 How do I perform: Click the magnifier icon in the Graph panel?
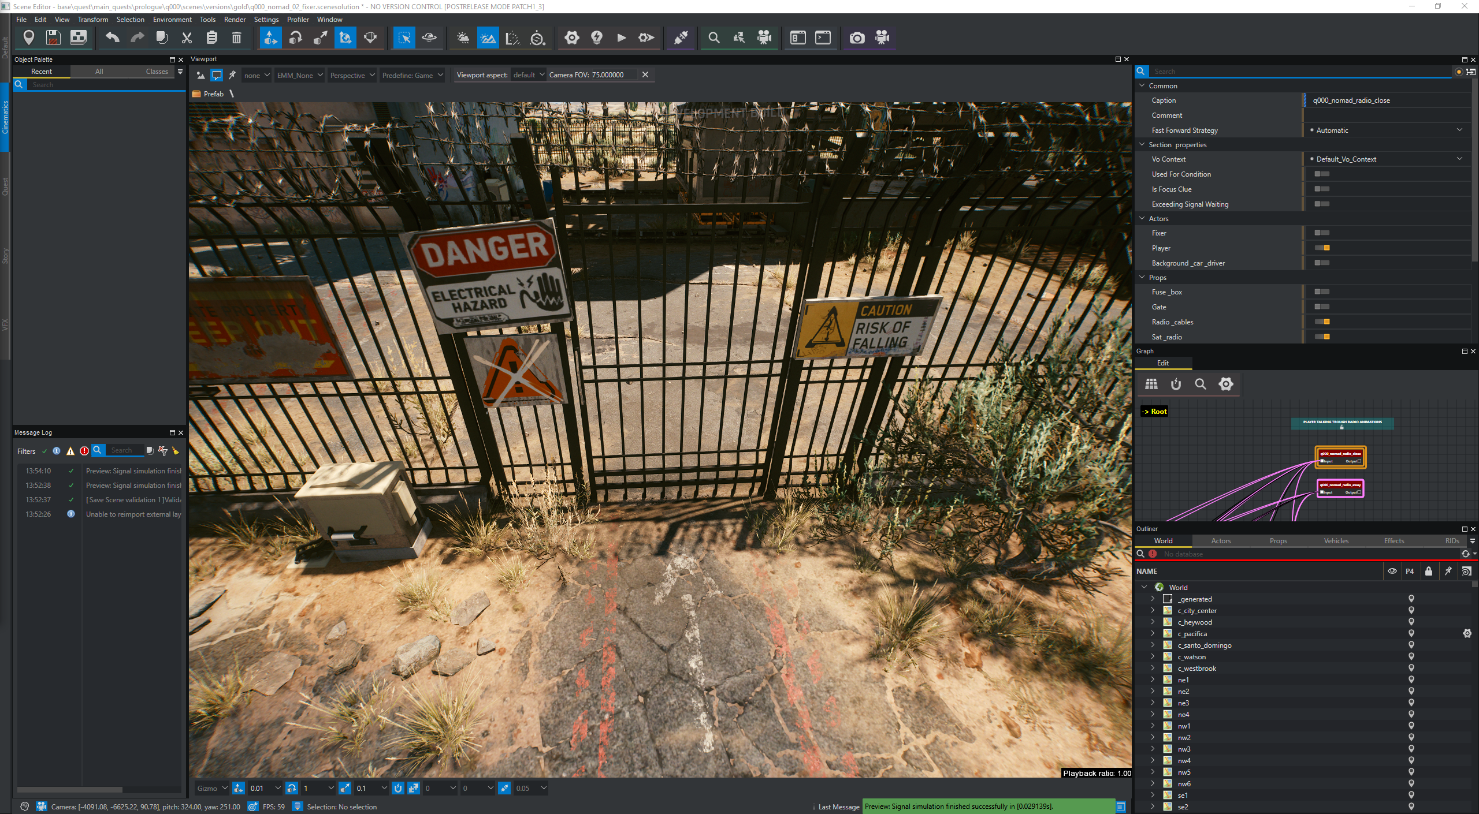point(1201,384)
